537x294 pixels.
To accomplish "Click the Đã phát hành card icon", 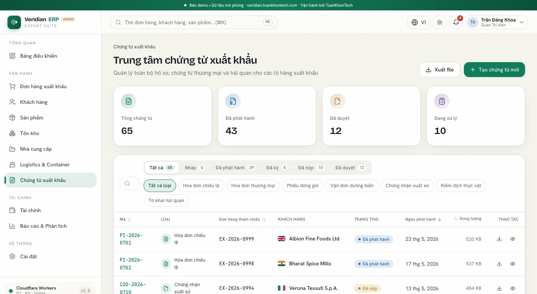I will pos(233,101).
